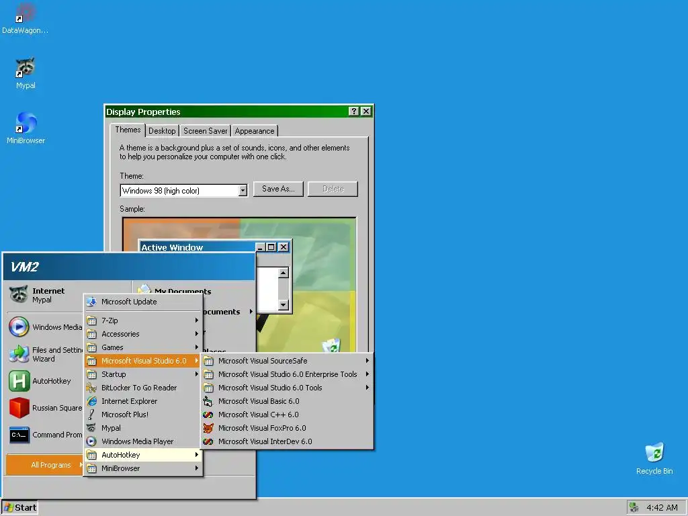Image resolution: width=688 pixels, height=516 pixels.
Task: Expand the AutoHotkey program folder
Action: pos(143,455)
